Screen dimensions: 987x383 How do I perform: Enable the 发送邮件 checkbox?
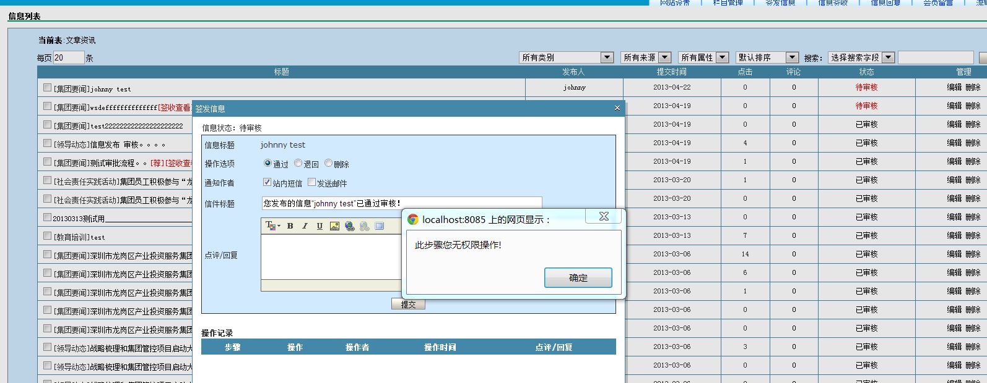[312, 182]
